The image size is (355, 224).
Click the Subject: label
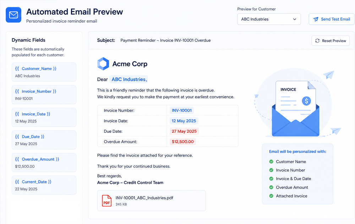pos(106,40)
